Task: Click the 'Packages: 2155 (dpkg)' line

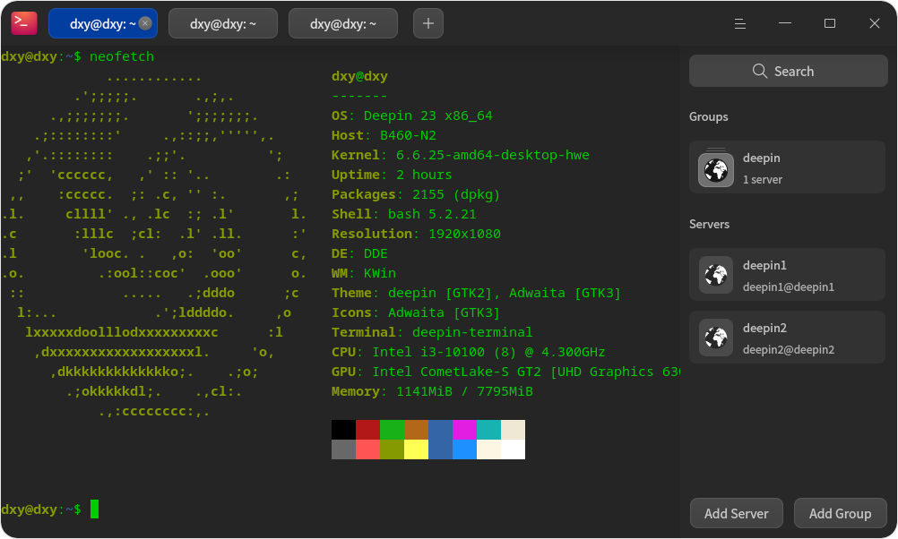Action: point(416,194)
